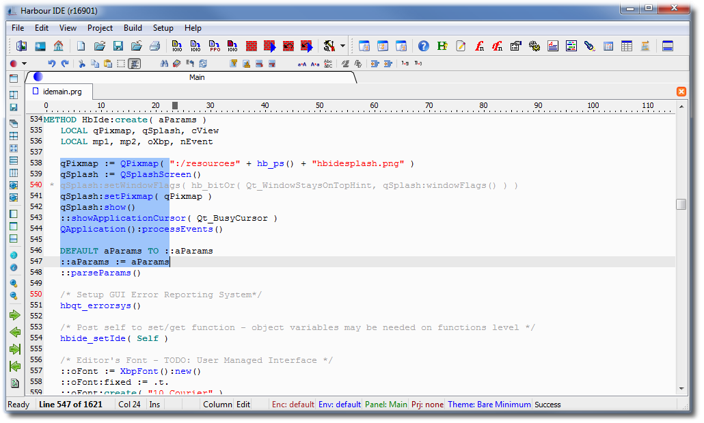Click the vertical scrollbar thumb in the editor
The width and height of the screenshot is (704, 423).
point(681,204)
